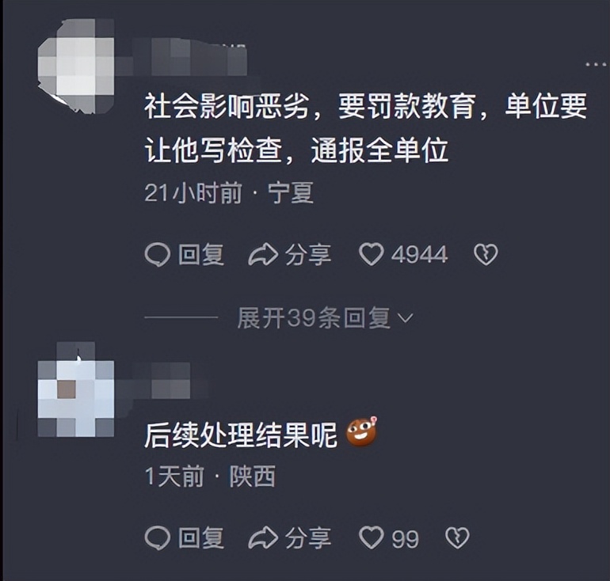The image size is (610, 581).
Task: Click the reply bubble icon on the Shaanxi comment
Action: tap(157, 538)
